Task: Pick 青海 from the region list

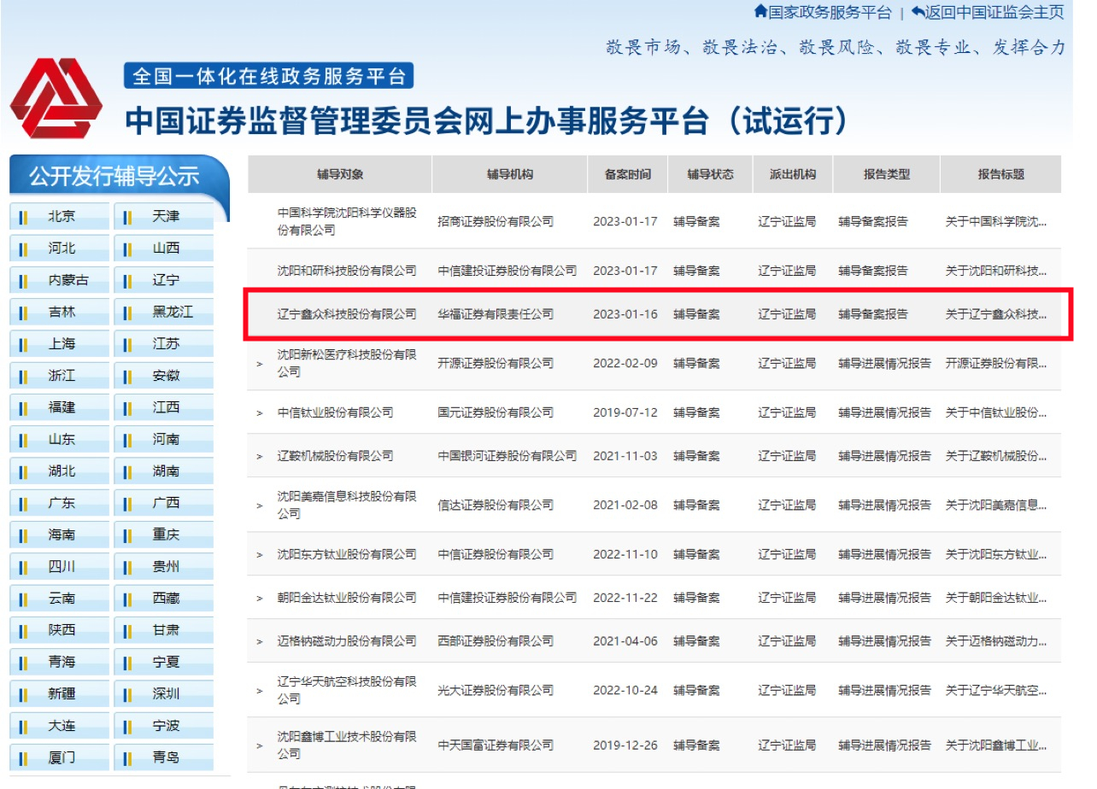Action: [x=61, y=663]
